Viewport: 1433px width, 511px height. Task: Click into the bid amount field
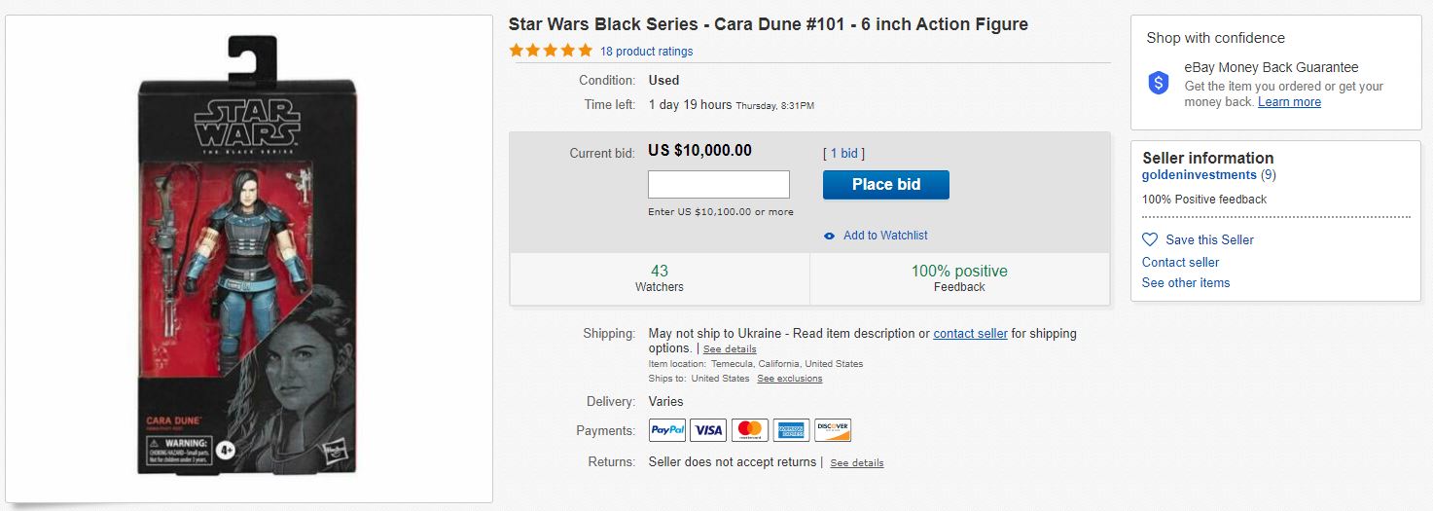pyautogui.click(x=719, y=185)
